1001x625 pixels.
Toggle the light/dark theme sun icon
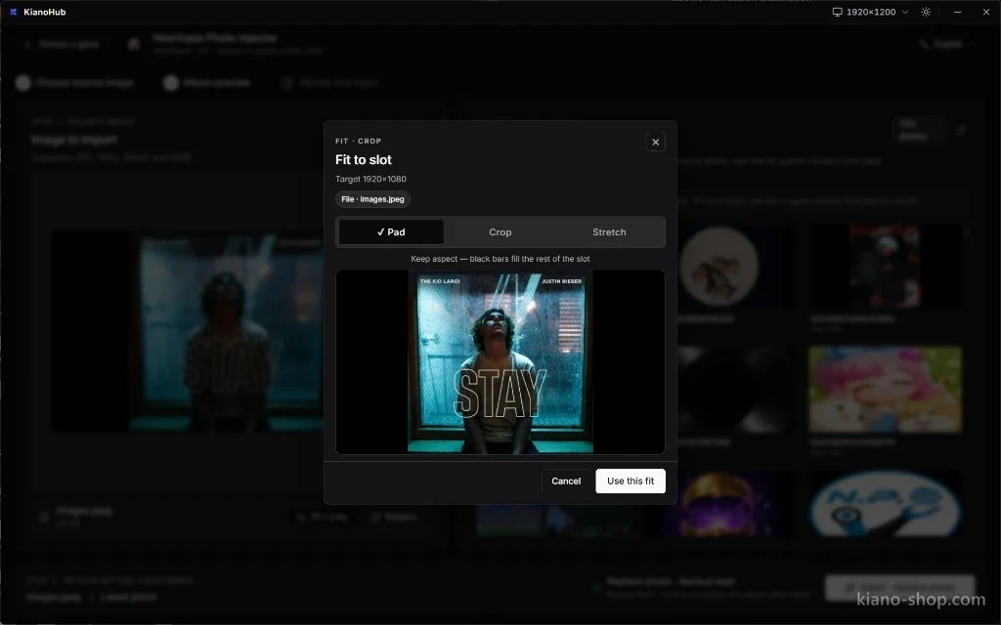pos(926,12)
